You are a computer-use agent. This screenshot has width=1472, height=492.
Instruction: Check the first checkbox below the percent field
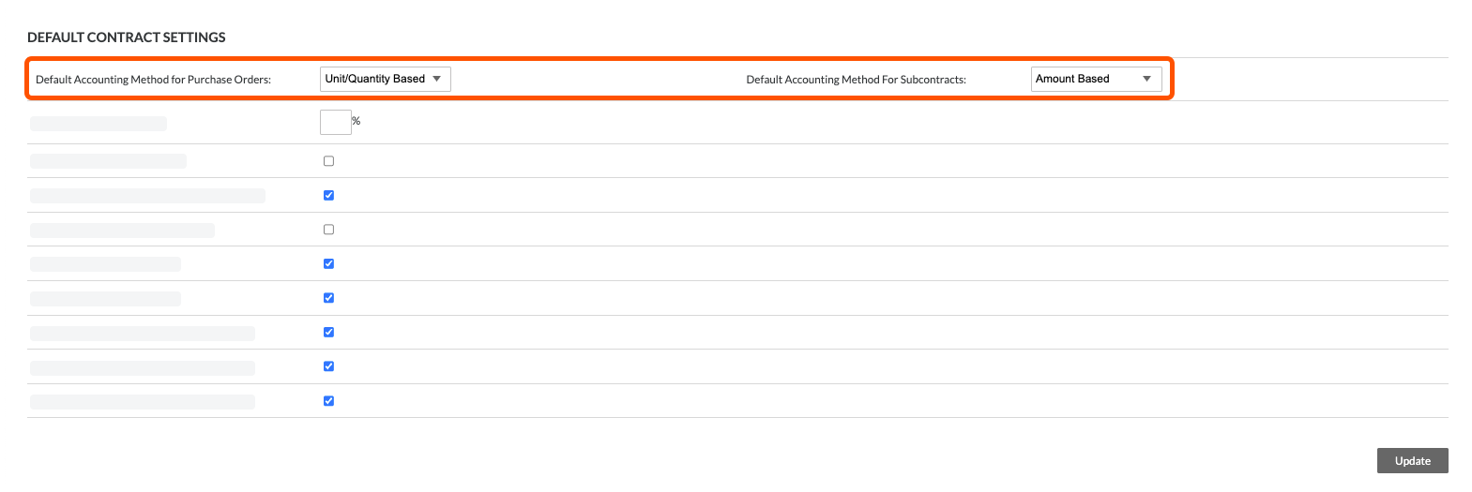click(328, 161)
